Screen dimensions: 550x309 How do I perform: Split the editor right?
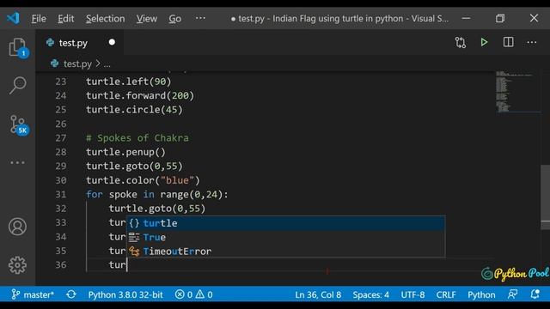[x=508, y=42]
